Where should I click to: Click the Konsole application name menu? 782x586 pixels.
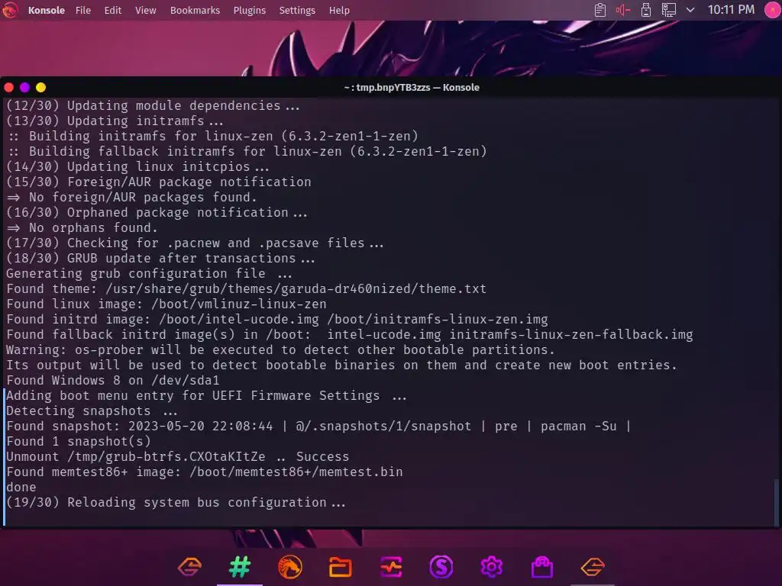pos(47,10)
